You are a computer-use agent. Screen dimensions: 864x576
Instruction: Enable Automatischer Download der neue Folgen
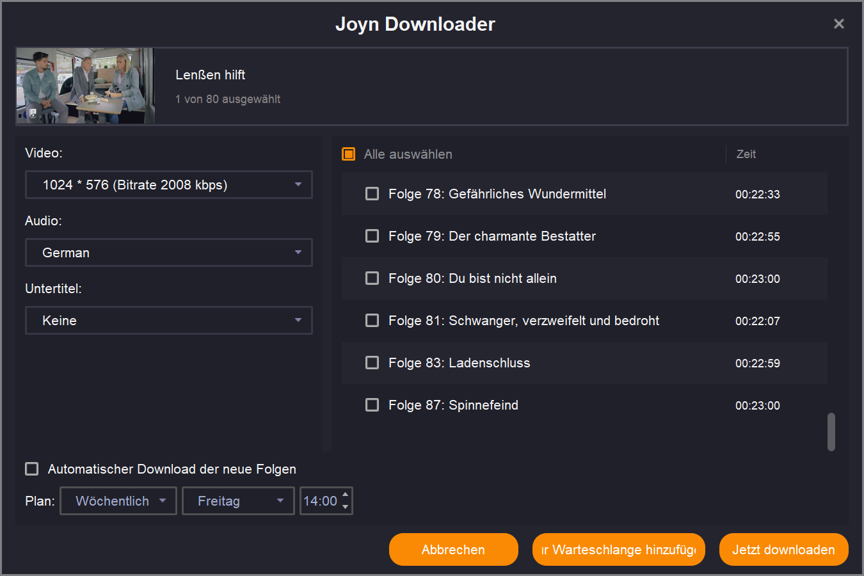(x=32, y=469)
